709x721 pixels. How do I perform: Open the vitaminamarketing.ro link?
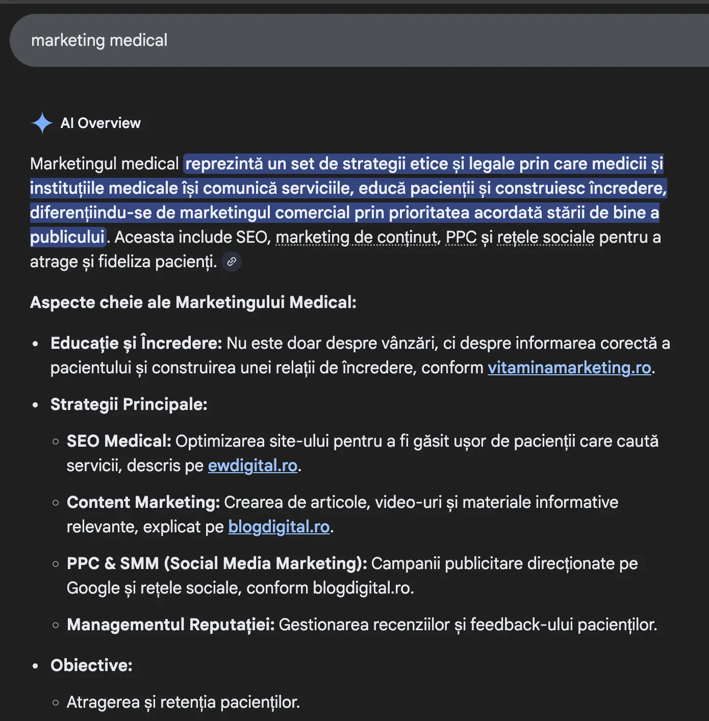tap(569, 367)
